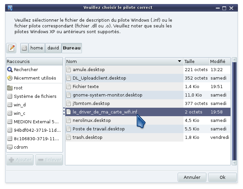Select the gnome-system-monitor.desktop file name
Image resolution: width=243 pixels, height=189 pixels.
pos(108,95)
